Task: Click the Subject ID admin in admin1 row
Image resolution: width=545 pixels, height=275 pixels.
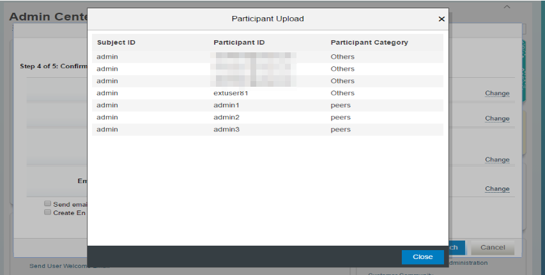Action: point(107,105)
